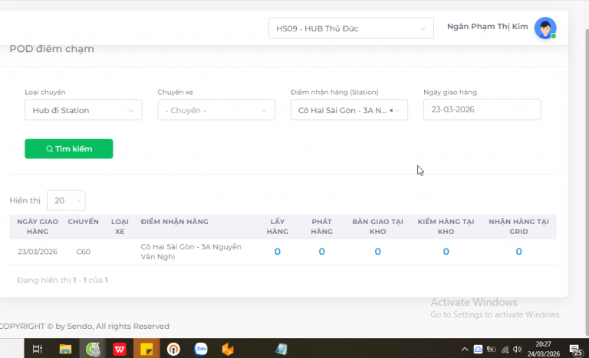Open Cốc Cốc browser in the taskbar
Screen dimensions: 589x358
click(92, 349)
